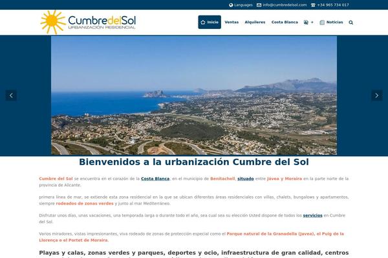Show next slide with right arrow

(376, 95)
